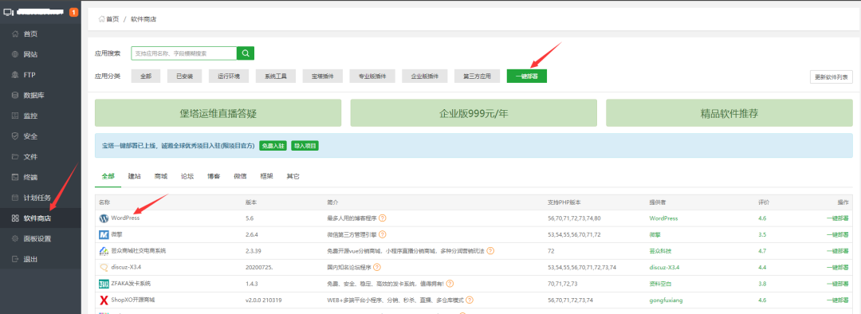This screenshot has height=314, width=861.
Task: Open the 首页 home icon in sidebar
Action: click(x=15, y=34)
